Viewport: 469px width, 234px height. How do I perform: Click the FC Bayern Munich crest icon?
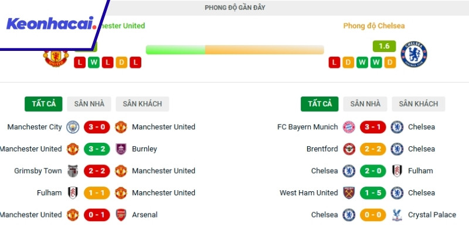(x=349, y=127)
